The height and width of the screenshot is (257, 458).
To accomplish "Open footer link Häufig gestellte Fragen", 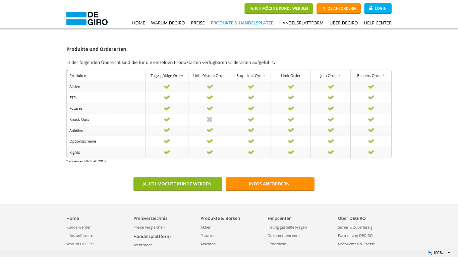I will (x=287, y=227).
